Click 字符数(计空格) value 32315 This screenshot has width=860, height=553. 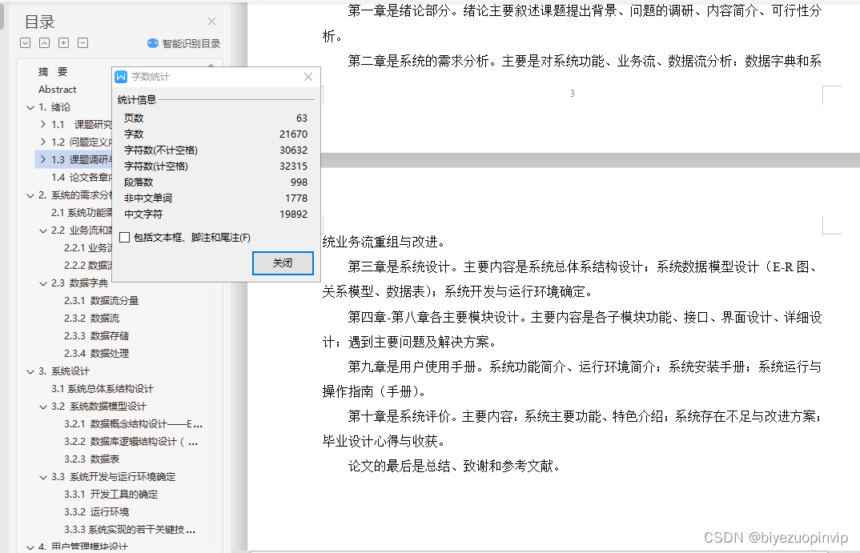click(293, 166)
